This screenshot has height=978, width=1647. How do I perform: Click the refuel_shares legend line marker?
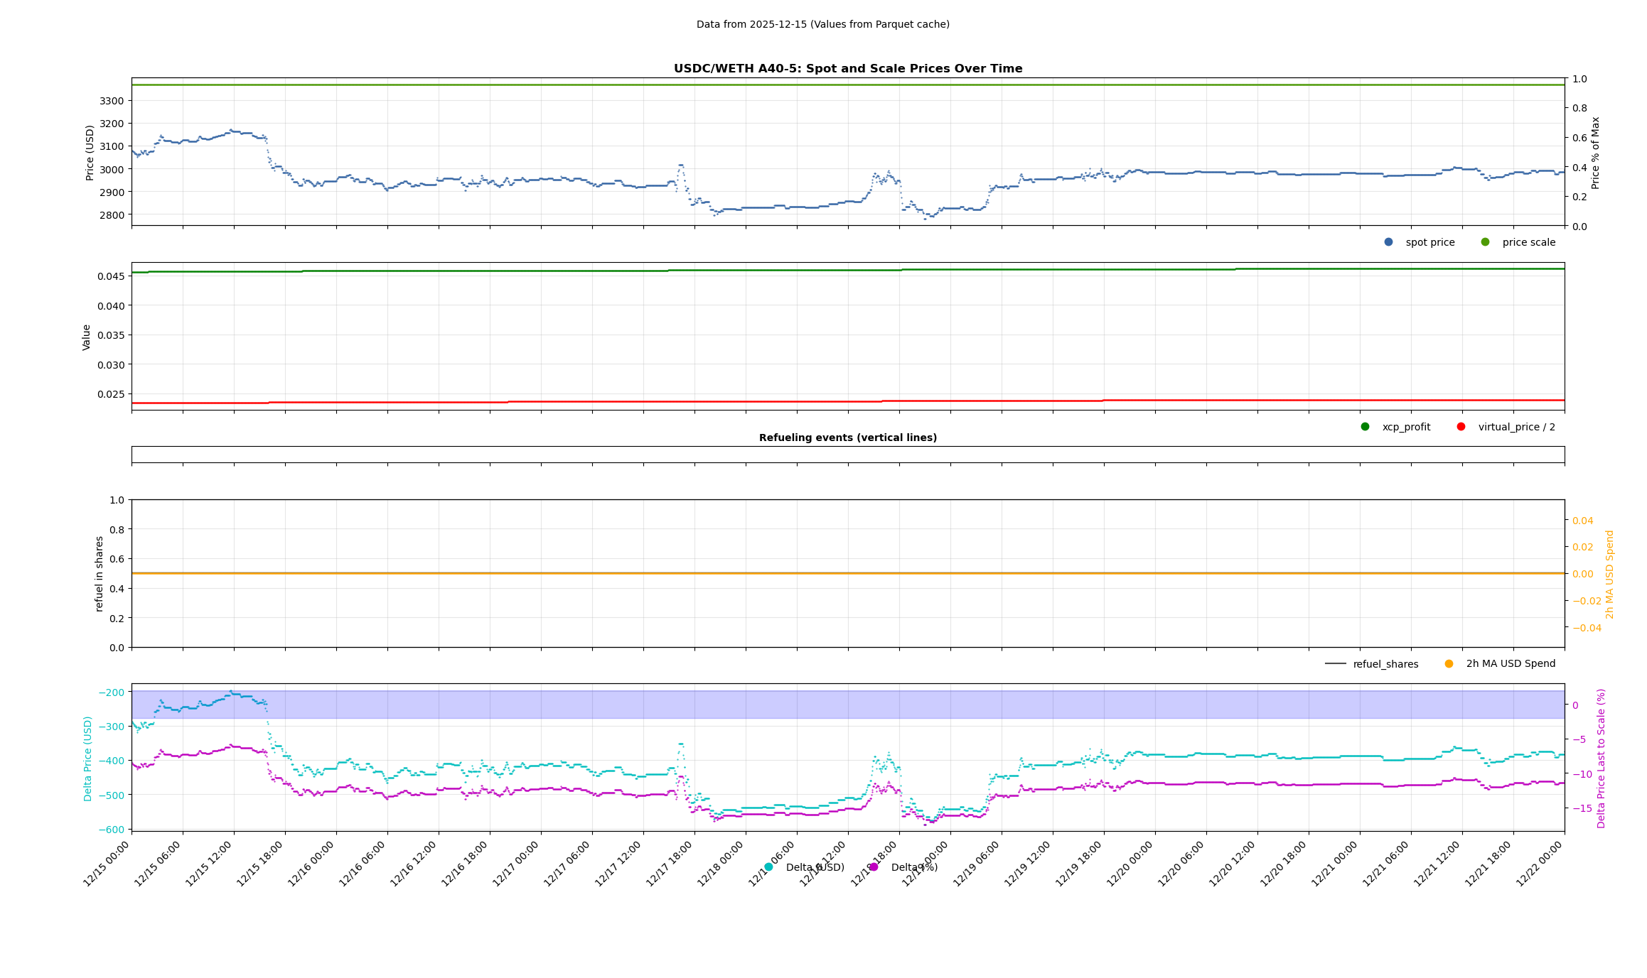1335,664
